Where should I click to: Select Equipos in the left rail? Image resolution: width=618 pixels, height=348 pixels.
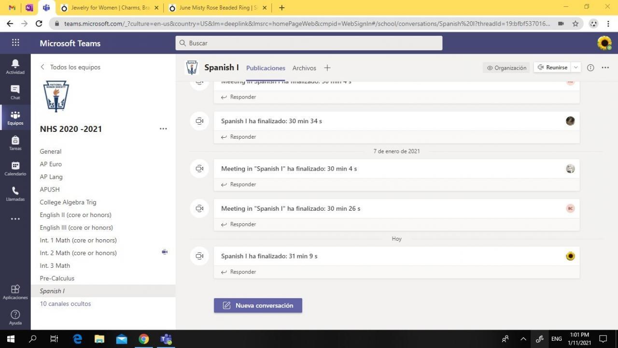point(15,118)
